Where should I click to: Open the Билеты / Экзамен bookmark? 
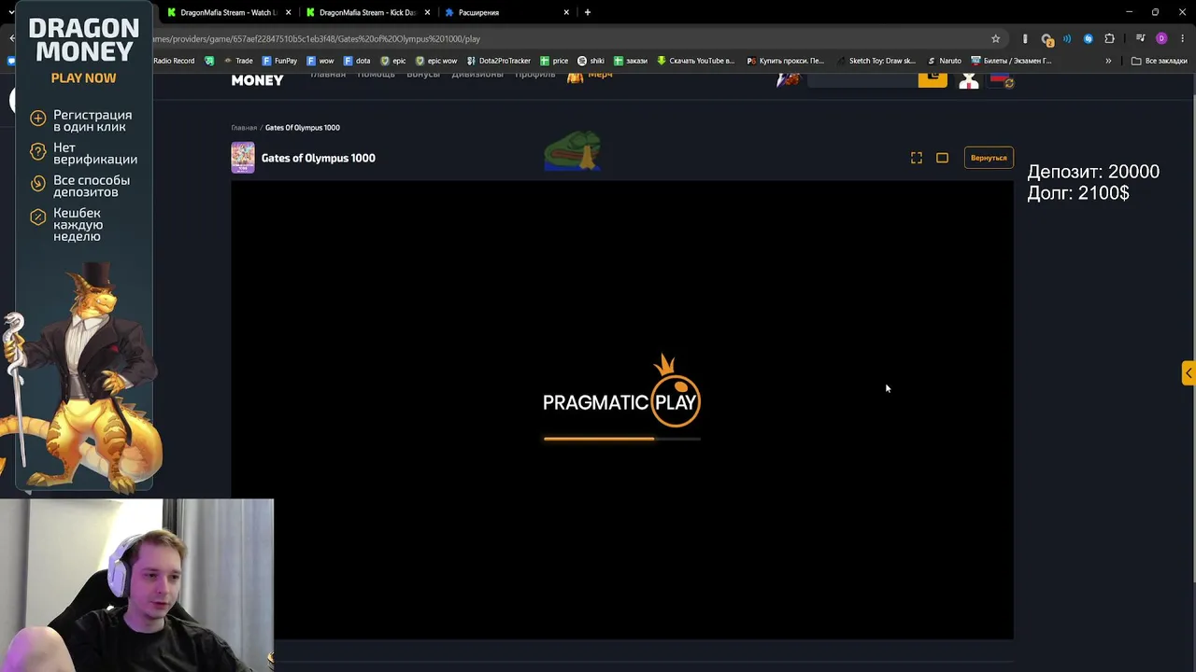[1011, 61]
